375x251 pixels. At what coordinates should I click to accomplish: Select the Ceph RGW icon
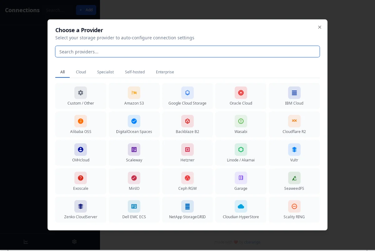[x=187, y=178]
